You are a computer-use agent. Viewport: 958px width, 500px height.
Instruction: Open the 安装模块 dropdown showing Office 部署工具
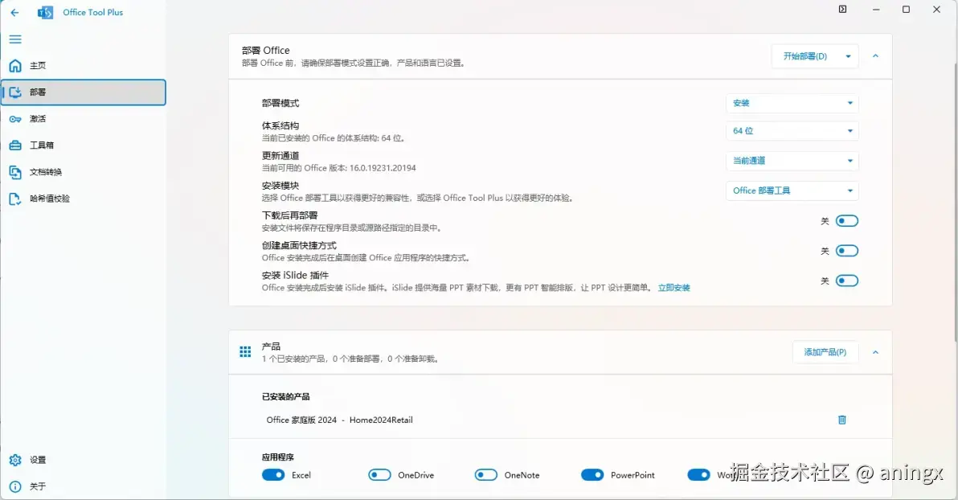(x=792, y=191)
